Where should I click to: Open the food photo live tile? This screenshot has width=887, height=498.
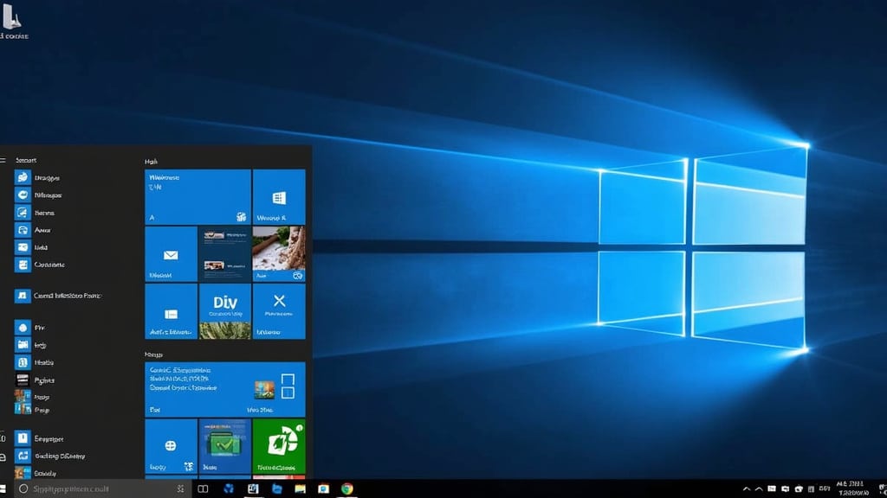[x=279, y=254]
